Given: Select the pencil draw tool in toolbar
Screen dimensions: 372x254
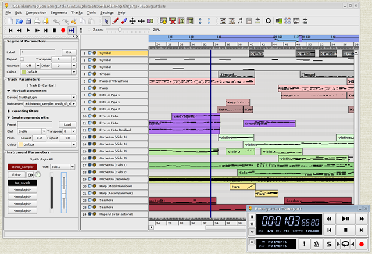Looking at the screenshot, I should (x=116, y=20).
